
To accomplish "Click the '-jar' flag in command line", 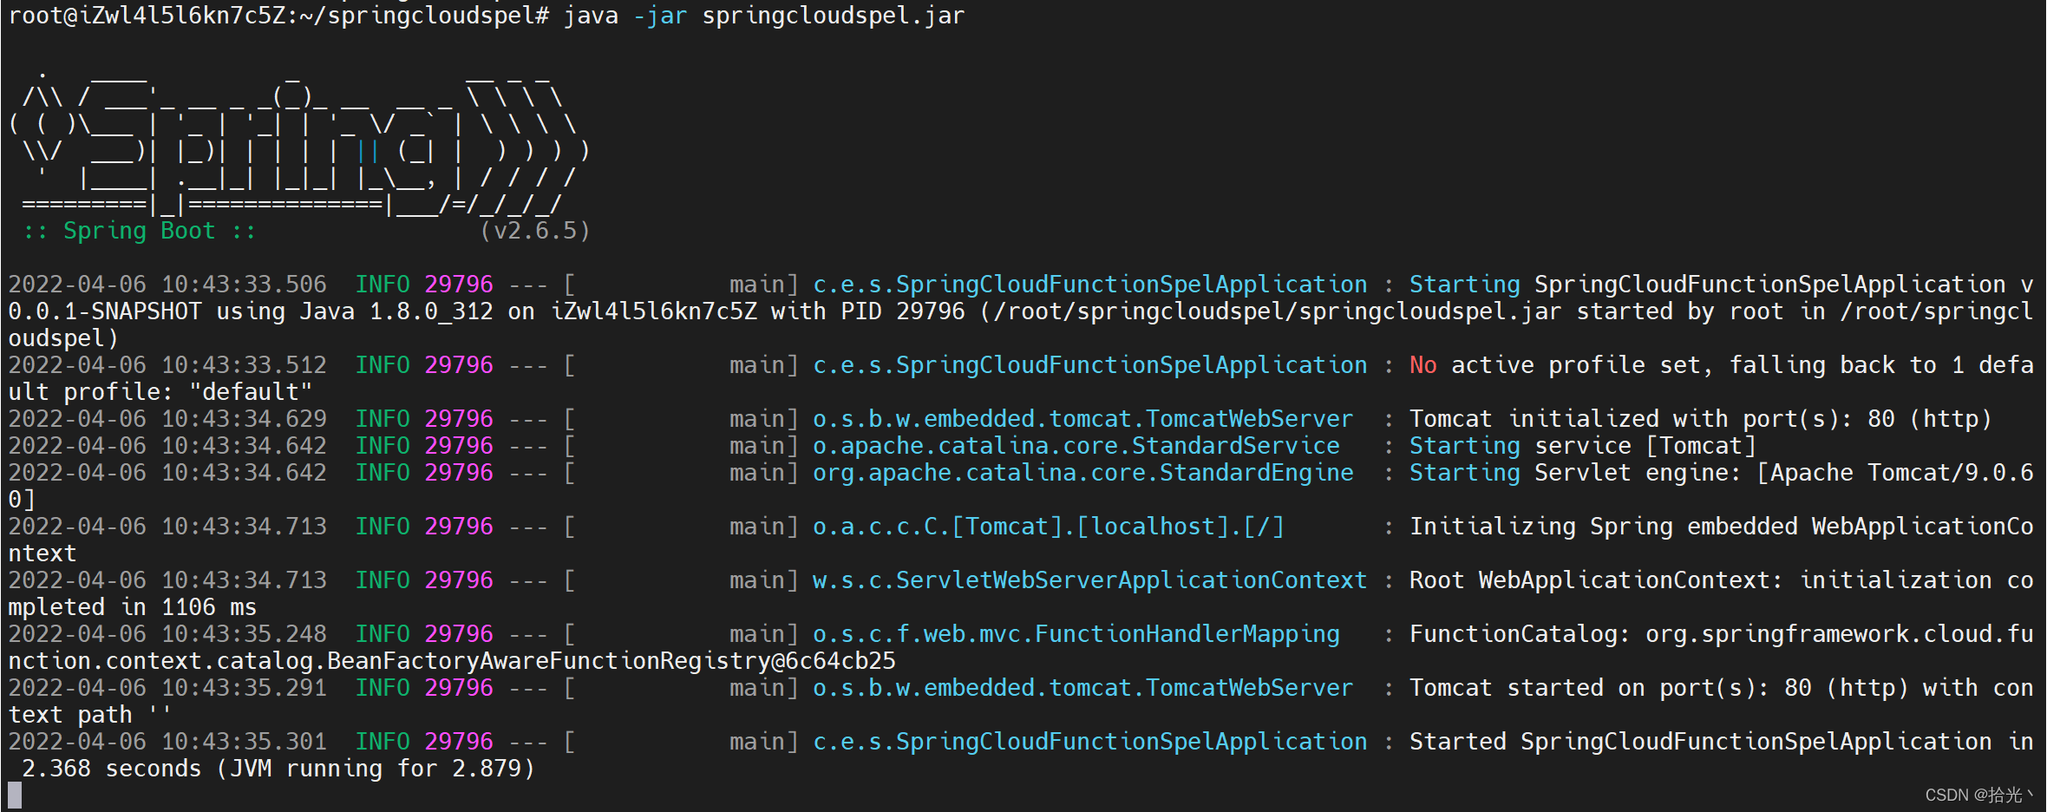I will click(660, 16).
